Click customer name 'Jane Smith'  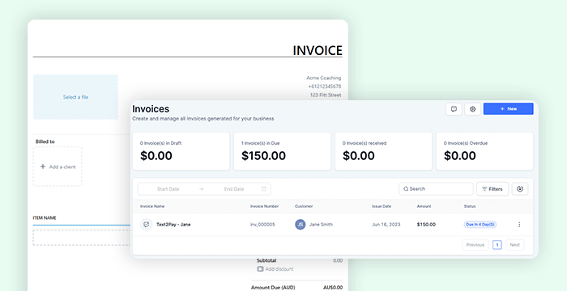321,225
